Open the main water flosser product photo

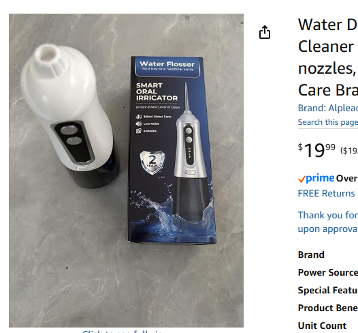(x=127, y=171)
